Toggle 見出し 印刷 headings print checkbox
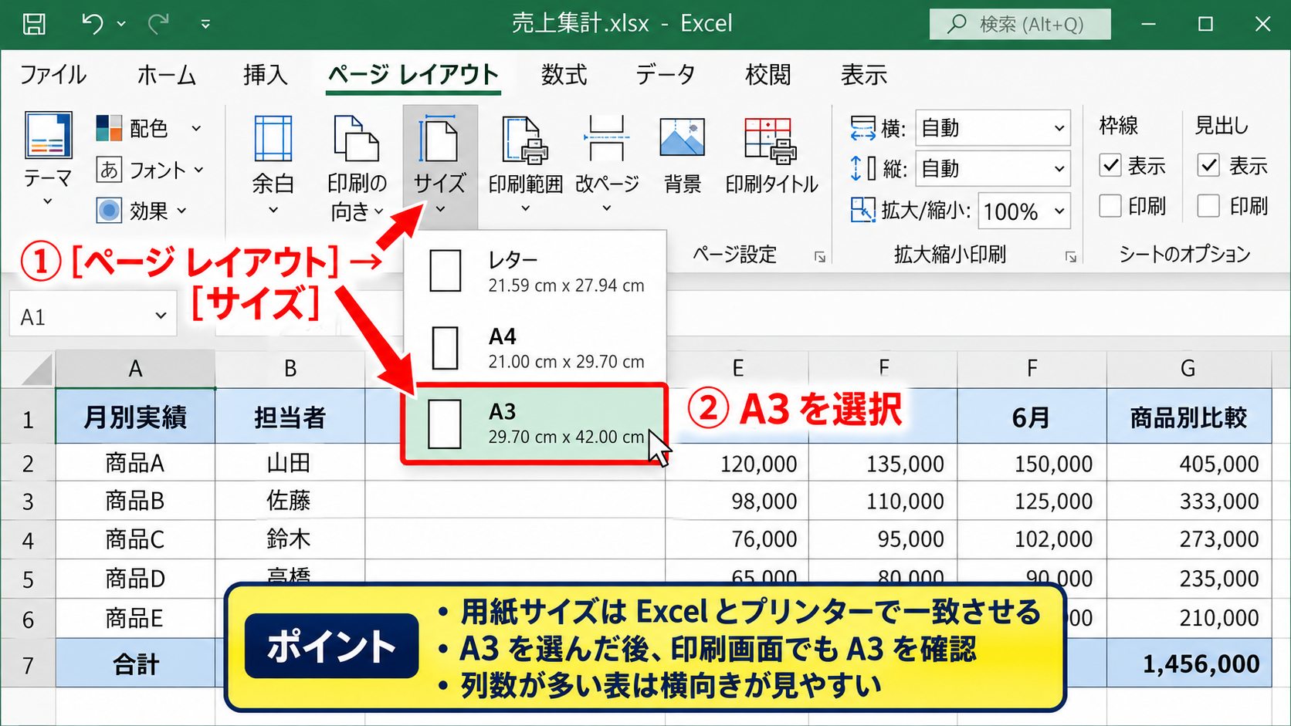This screenshot has width=1291, height=726. (1208, 206)
